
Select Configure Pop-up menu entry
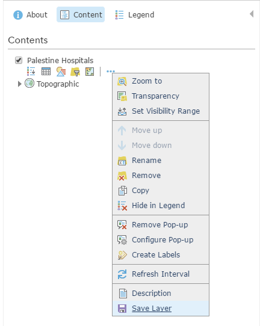click(x=161, y=240)
